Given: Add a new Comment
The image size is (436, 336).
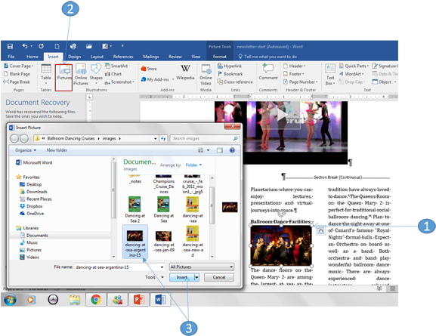Looking at the screenshot, I should click(x=268, y=72).
